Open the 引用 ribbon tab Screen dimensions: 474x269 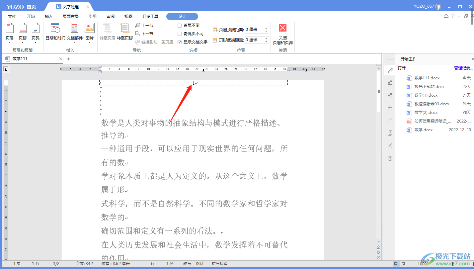click(93, 17)
